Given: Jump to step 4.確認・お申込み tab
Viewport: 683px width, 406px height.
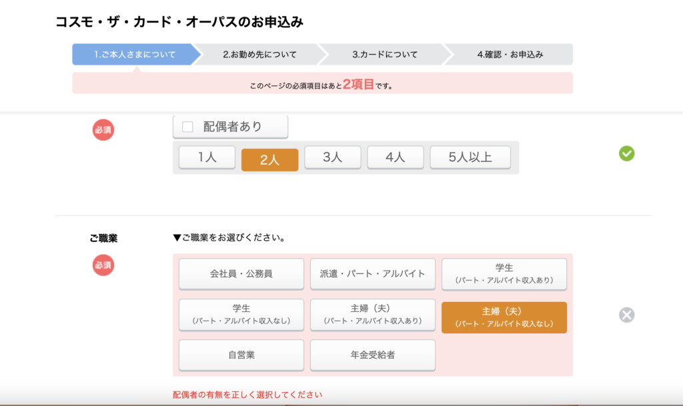Looking at the screenshot, I should coord(510,55).
